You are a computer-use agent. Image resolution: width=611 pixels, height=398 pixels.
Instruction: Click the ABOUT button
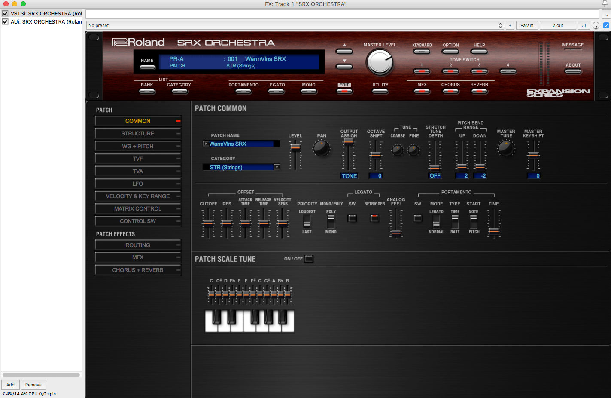(573, 71)
